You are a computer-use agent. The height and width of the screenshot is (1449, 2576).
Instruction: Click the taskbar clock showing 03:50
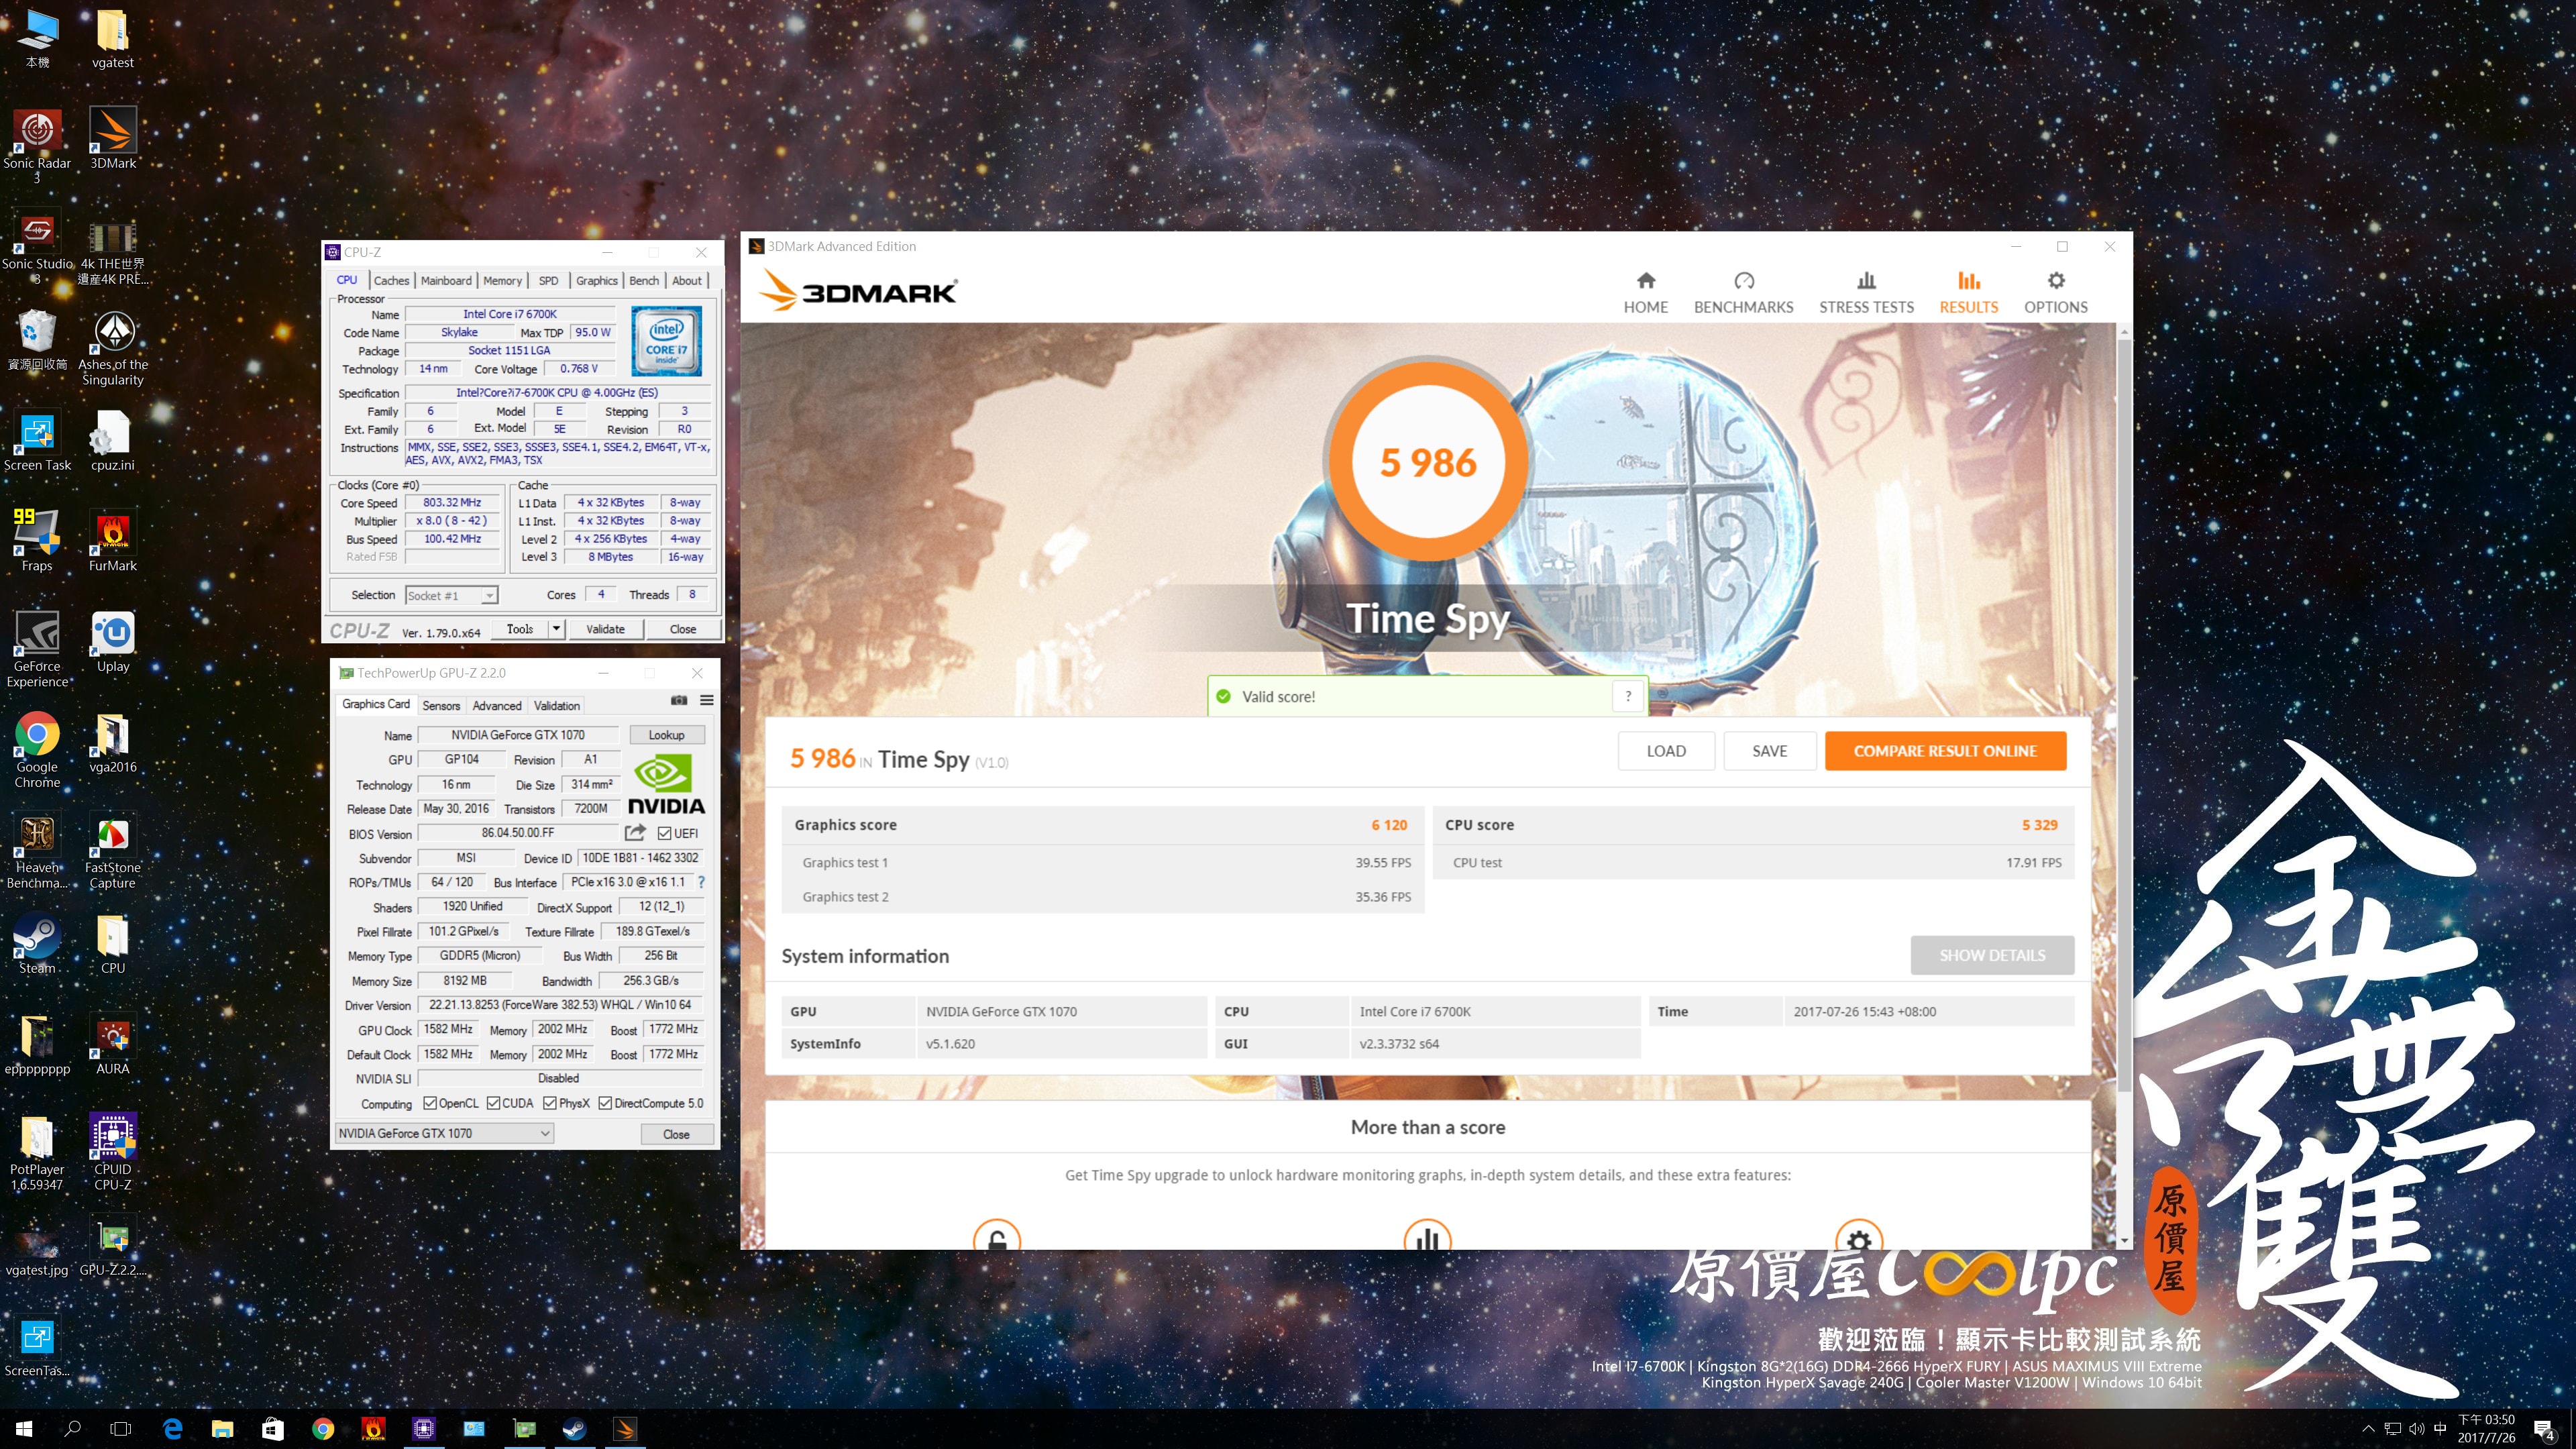point(2486,1429)
